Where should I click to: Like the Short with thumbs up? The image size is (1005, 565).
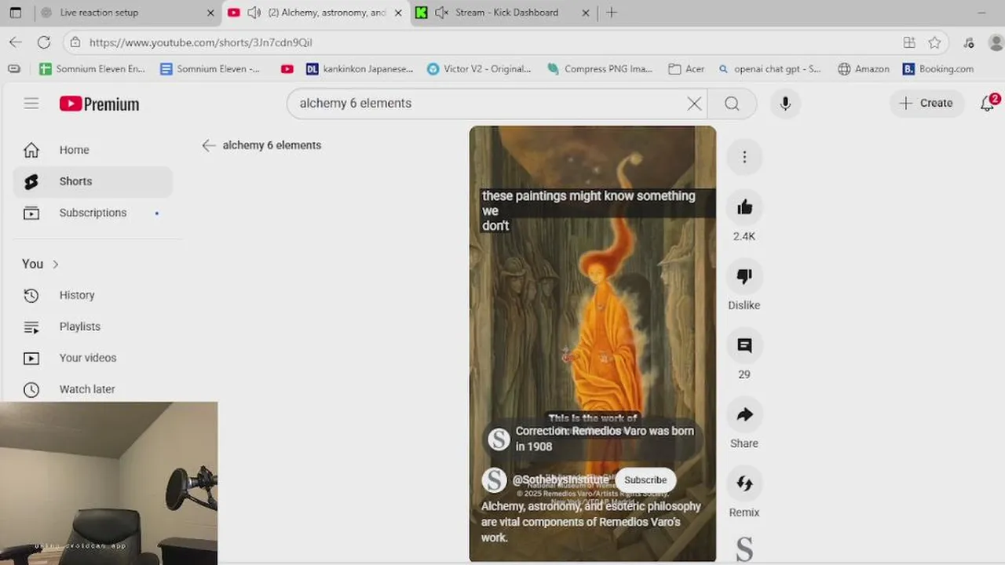744,207
